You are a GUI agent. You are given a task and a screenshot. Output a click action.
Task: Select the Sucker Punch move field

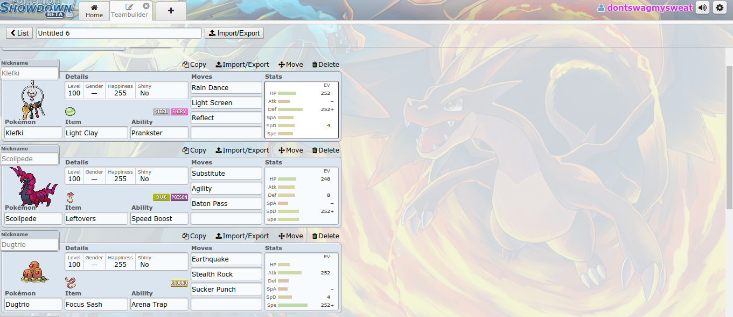point(226,289)
